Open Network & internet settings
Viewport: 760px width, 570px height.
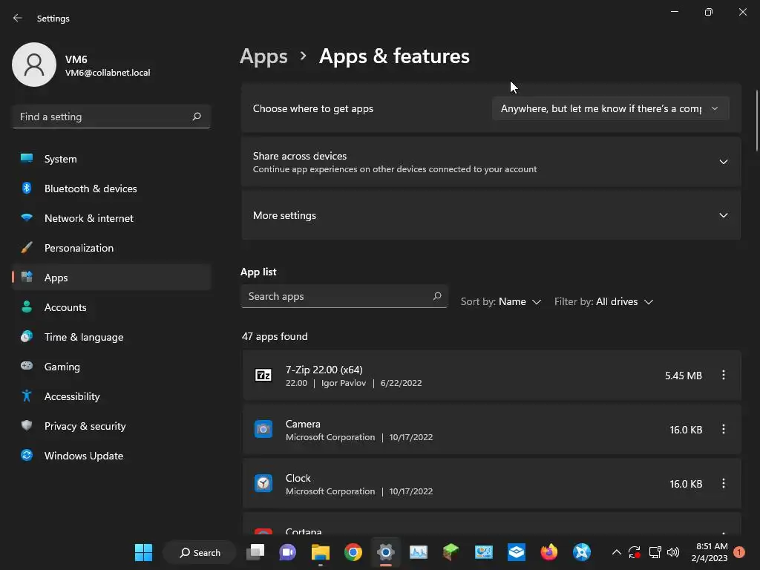point(111,218)
